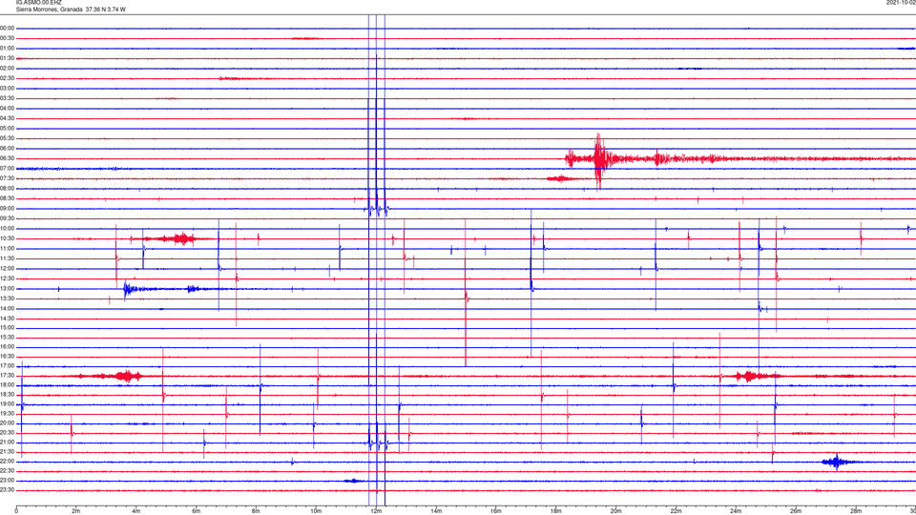Viewport: 916px width, 515px height.
Task: Click the 6m tick label on the time axis
Action: point(197,511)
